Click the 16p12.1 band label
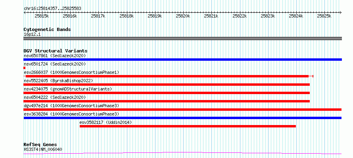Viewport: 353px width, 158px height. pyautogui.click(x=32, y=35)
